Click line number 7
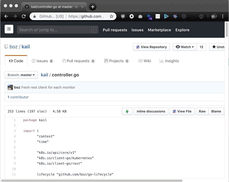 [x=15, y=153]
